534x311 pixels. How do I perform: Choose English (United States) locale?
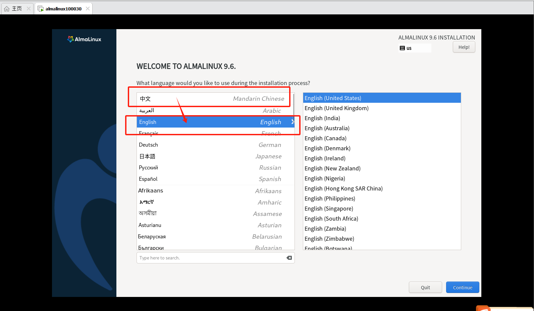click(382, 98)
